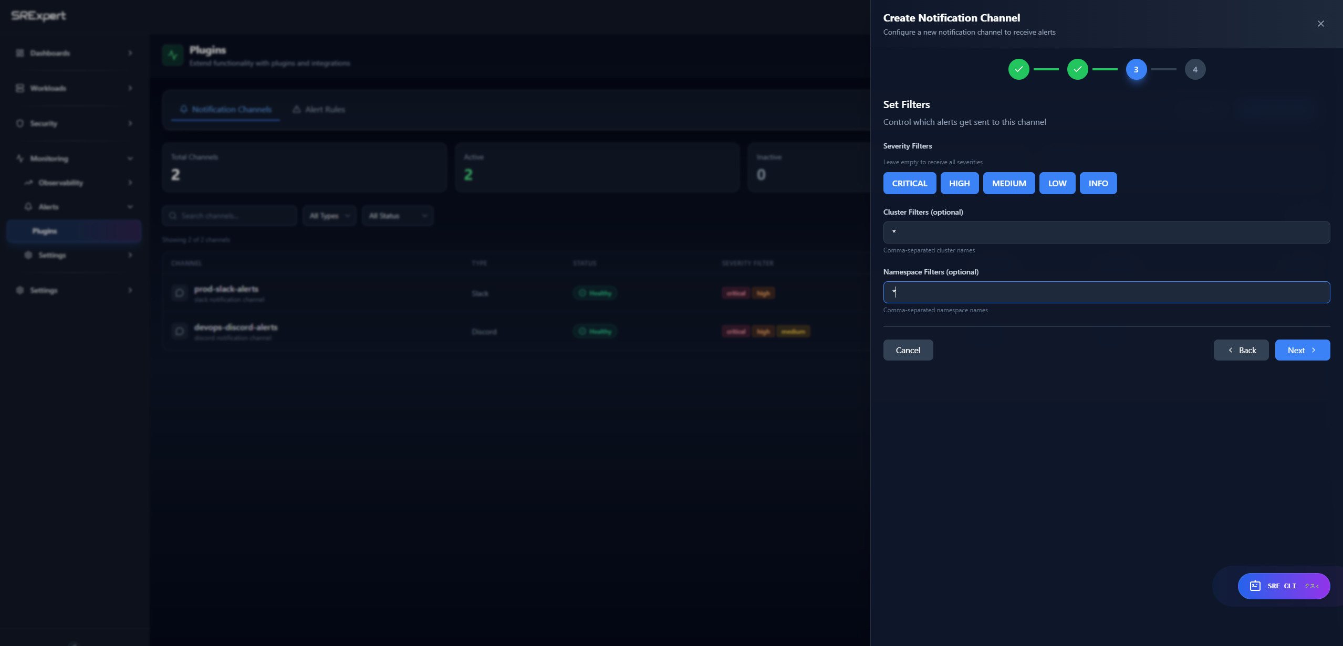Image resolution: width=1343 pixels, height=646 pixels.
Task: Proceed to the next step with Next
Action: 1302,350
